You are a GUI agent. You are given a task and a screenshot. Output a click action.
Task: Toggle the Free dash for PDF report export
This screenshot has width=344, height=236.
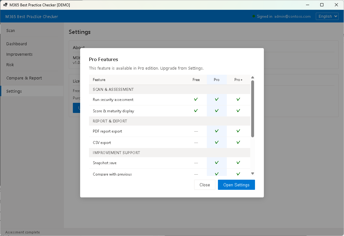[196, 131]
